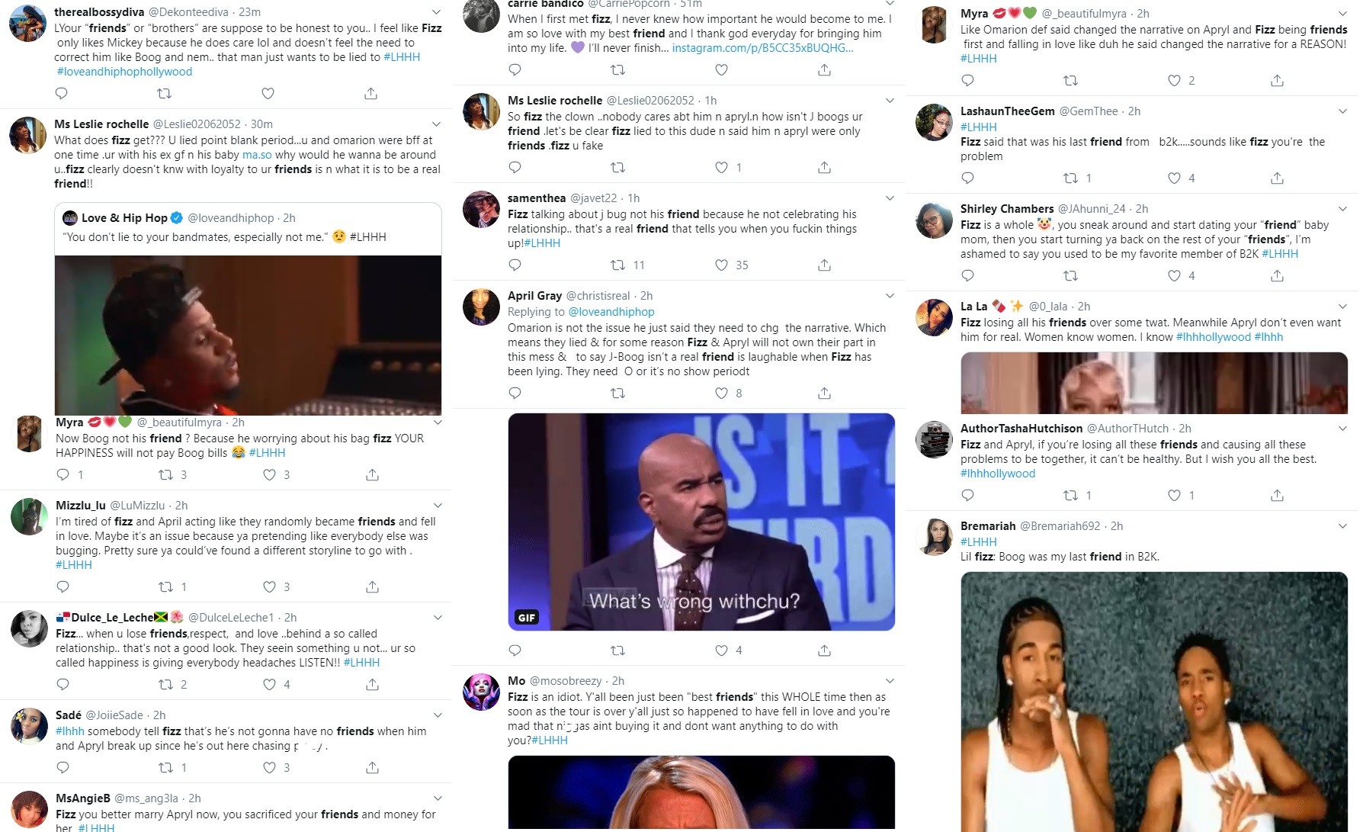Open @loveandhiphop in April Gray's reply

(611, 312)
